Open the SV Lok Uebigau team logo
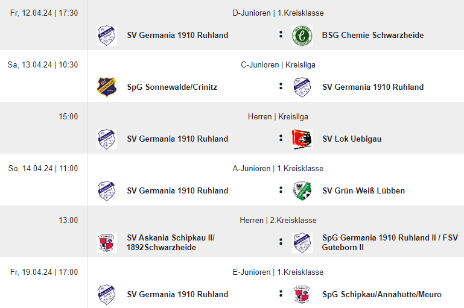The image size is (464, 308). (302, 139)
